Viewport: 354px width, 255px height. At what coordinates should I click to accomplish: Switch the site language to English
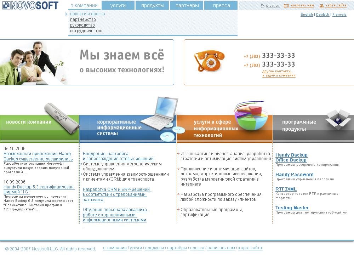tap(307, 15)
